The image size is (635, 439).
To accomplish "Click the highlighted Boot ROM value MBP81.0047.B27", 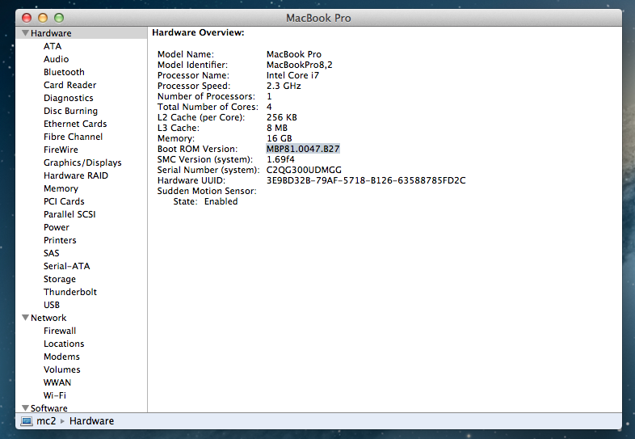I will 303,149.
